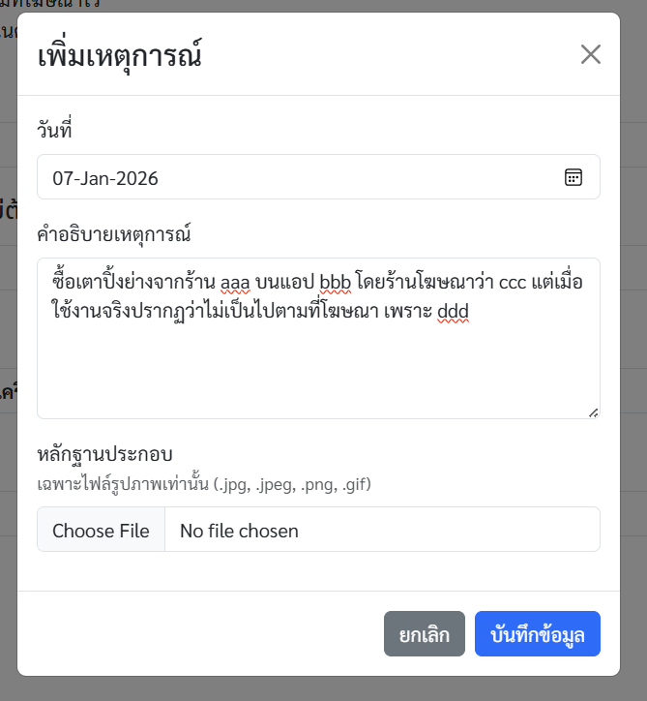The image size is (647, 701).
Task: Close the เพิ่มเหตุการณ์ dialog with X
Action: pos(591,54)
